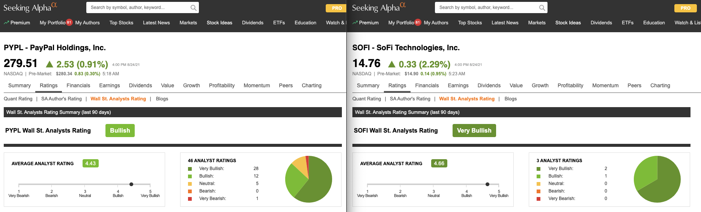Open Markets menu in PYPL window
The image size is (701, 212).
click(x=188, y=22)
